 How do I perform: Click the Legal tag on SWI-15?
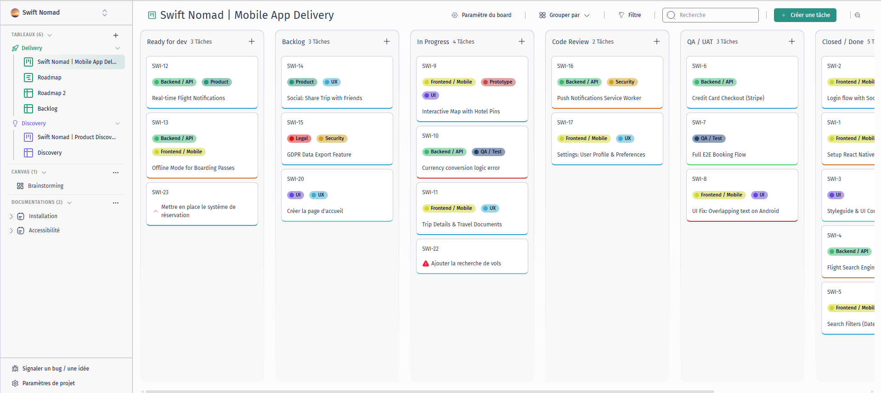pyautogui.click(x=299, y=139)
